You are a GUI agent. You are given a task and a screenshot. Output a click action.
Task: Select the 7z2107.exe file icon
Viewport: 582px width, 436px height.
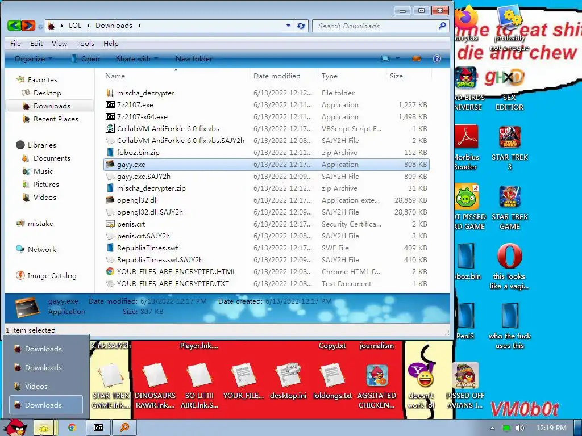(110, 105)
